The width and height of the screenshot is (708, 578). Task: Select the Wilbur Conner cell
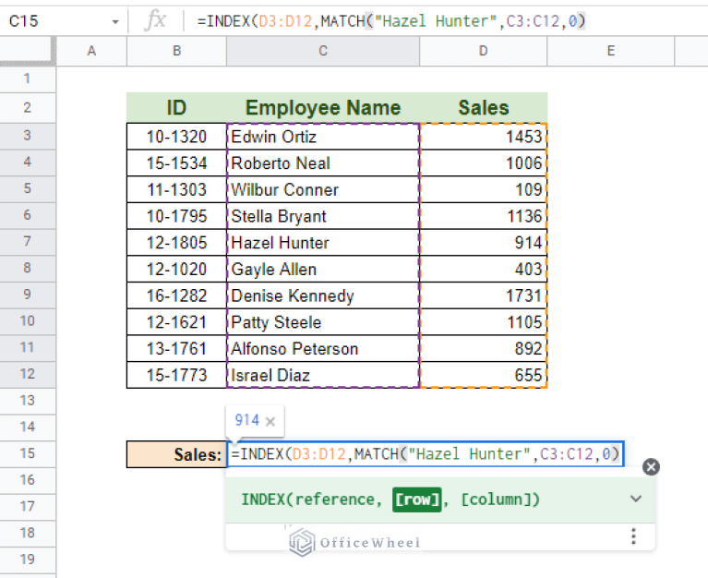coord(323,189)
